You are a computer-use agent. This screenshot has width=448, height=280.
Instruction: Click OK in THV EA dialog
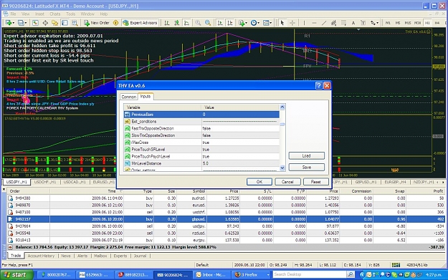259,182
